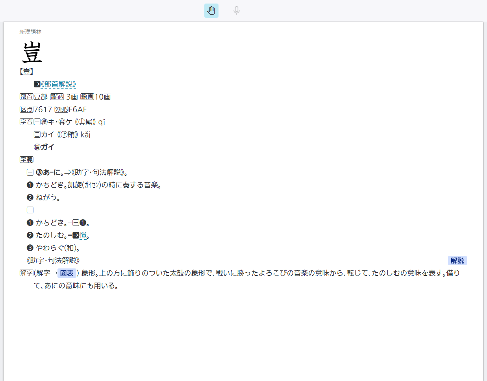Screen dimensions: 487x381
Task: Click the 部首 label badge
Action: (26, 96)
